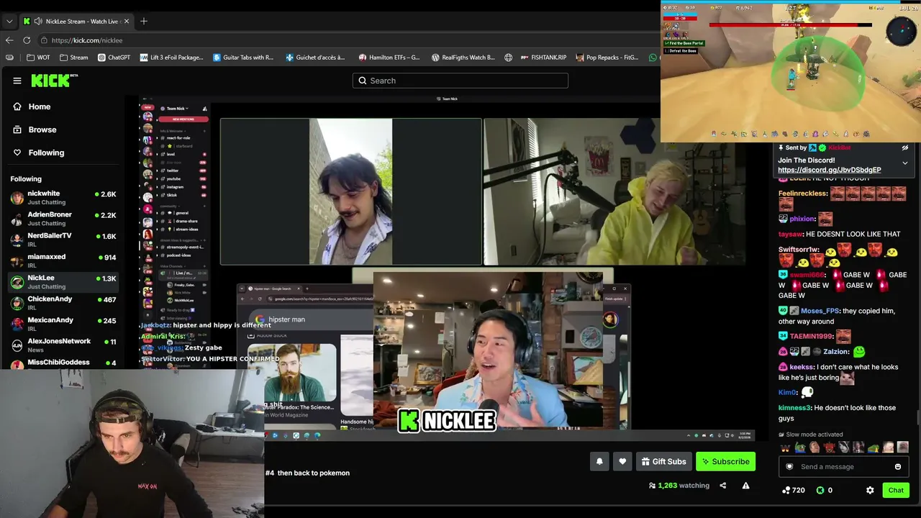
Task: Open the Hamilton ETFs bookmark
Action: (389, 58)
